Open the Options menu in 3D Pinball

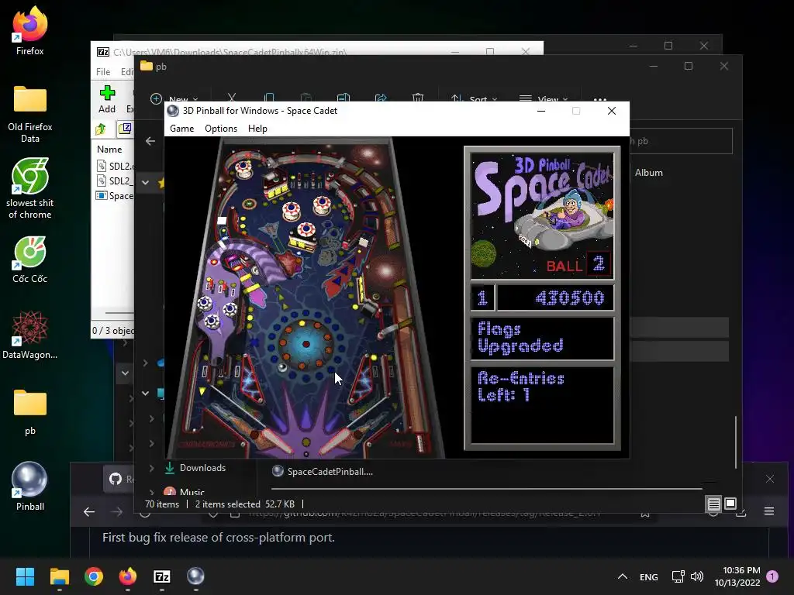click(221, 129)
